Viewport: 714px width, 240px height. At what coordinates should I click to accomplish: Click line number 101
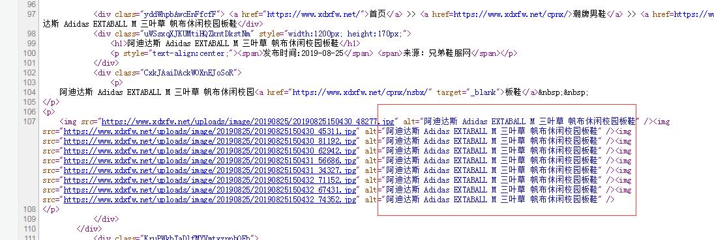(x=29, y=63)
